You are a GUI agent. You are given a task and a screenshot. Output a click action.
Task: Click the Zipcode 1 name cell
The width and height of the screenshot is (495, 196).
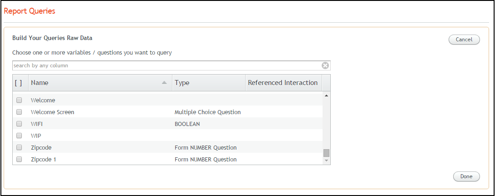click(x=43, y=159)
